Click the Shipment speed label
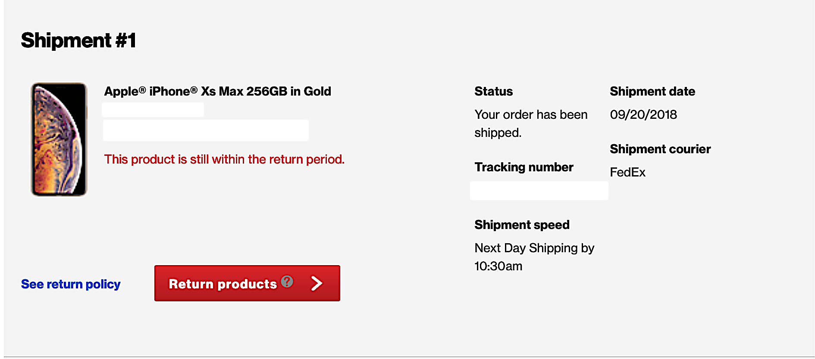Screen dimensions: 815x359 [522, 225]
